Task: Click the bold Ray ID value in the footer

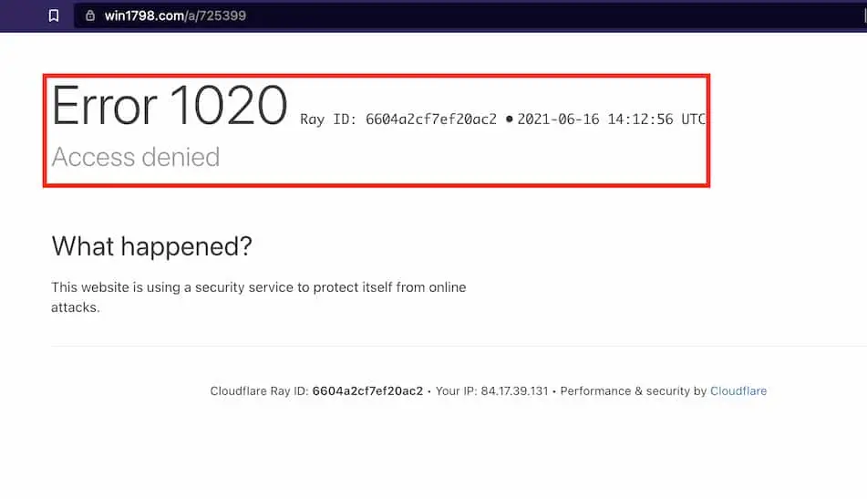Action: (x=367, y=391)
